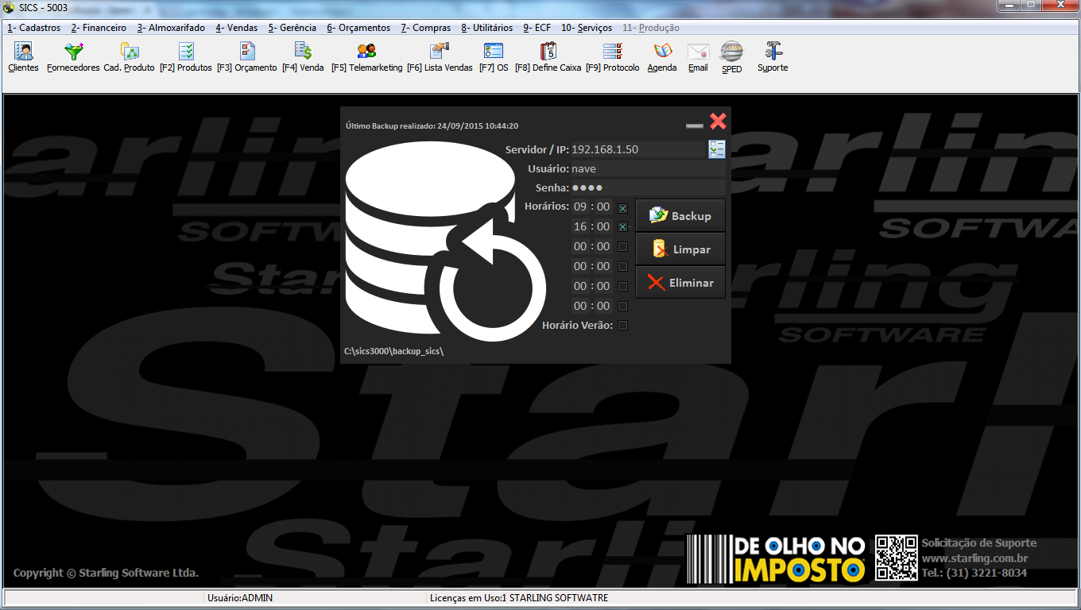
Task: Enable the third schedule row checkbox
Action: click(x=622, y=246)
